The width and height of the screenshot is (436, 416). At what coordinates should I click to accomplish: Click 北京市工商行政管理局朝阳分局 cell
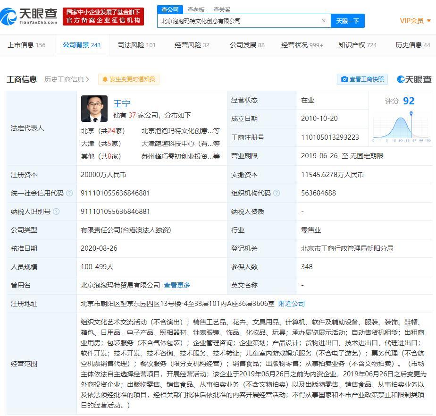point(347,248)
